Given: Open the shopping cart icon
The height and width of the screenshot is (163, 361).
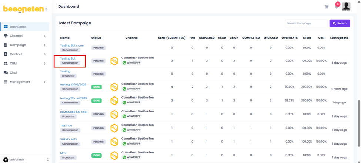Looking at the screenshot, I should [x=326, y=6].
